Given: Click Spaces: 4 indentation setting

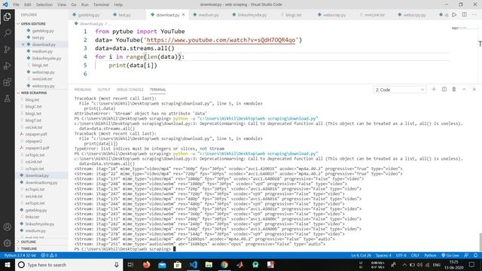Looking at the screenshot, I should click(383, 255).
